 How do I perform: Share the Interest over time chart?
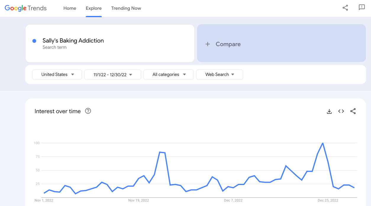353,111
